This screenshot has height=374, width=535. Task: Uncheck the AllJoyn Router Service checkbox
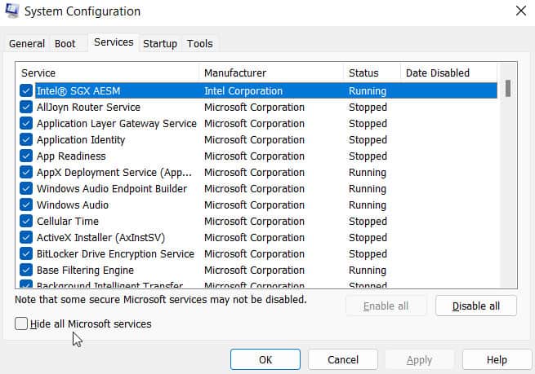[26, 108]
